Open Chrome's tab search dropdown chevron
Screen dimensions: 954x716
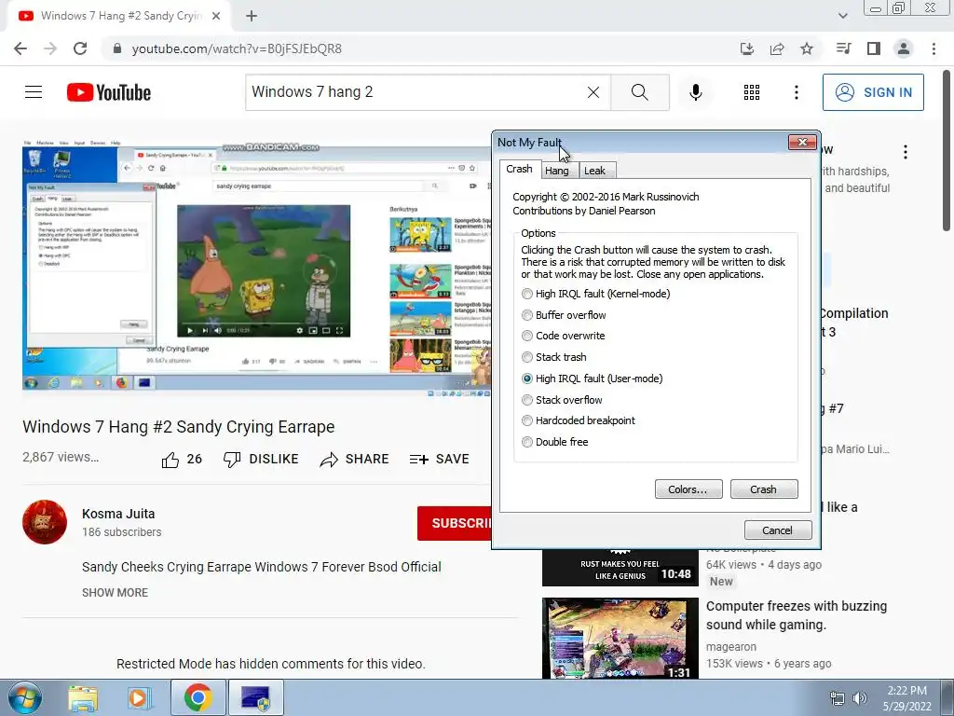842,16
